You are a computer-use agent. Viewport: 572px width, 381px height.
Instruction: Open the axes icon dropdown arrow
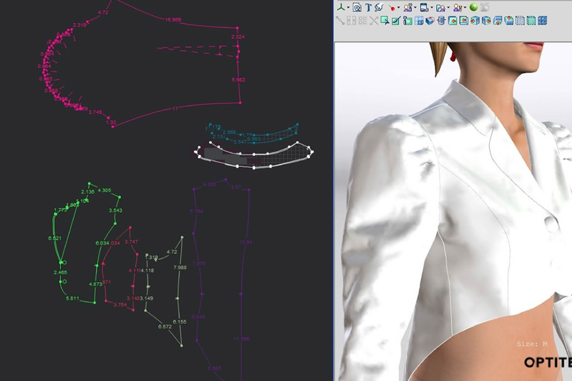(x=348, y=7)
